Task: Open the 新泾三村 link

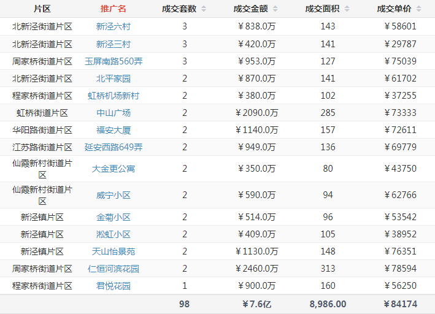Action: (113, 44)
